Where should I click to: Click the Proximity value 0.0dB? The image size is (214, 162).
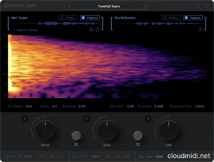[x=159, y=106]
